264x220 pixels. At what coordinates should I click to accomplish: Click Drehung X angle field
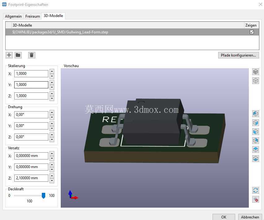coord(31,115)
